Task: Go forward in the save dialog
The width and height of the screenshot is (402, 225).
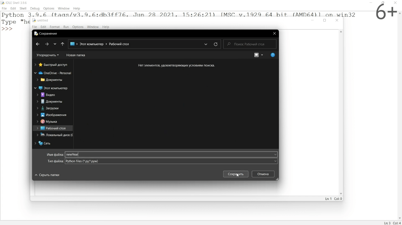Action: [47, 44]
